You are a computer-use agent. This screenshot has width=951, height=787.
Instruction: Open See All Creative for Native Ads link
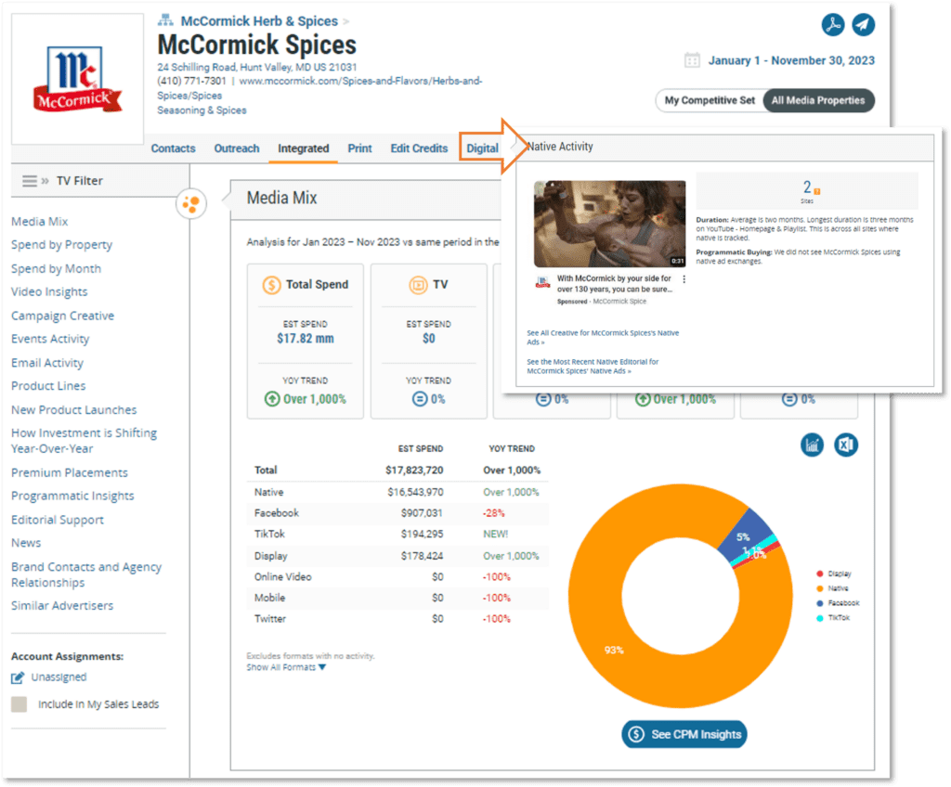602,337
